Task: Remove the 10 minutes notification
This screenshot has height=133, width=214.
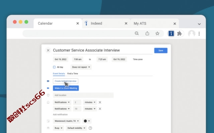Action: coord(100,109)
